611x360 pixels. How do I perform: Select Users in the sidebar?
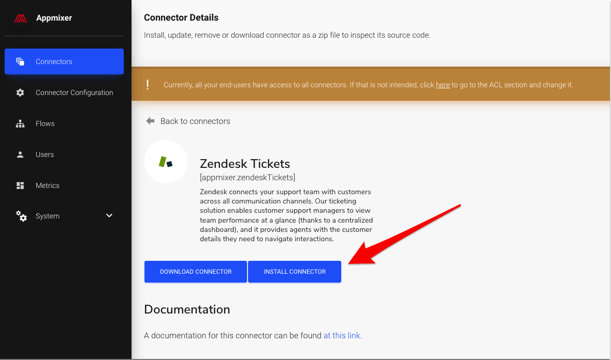(45, 154)
